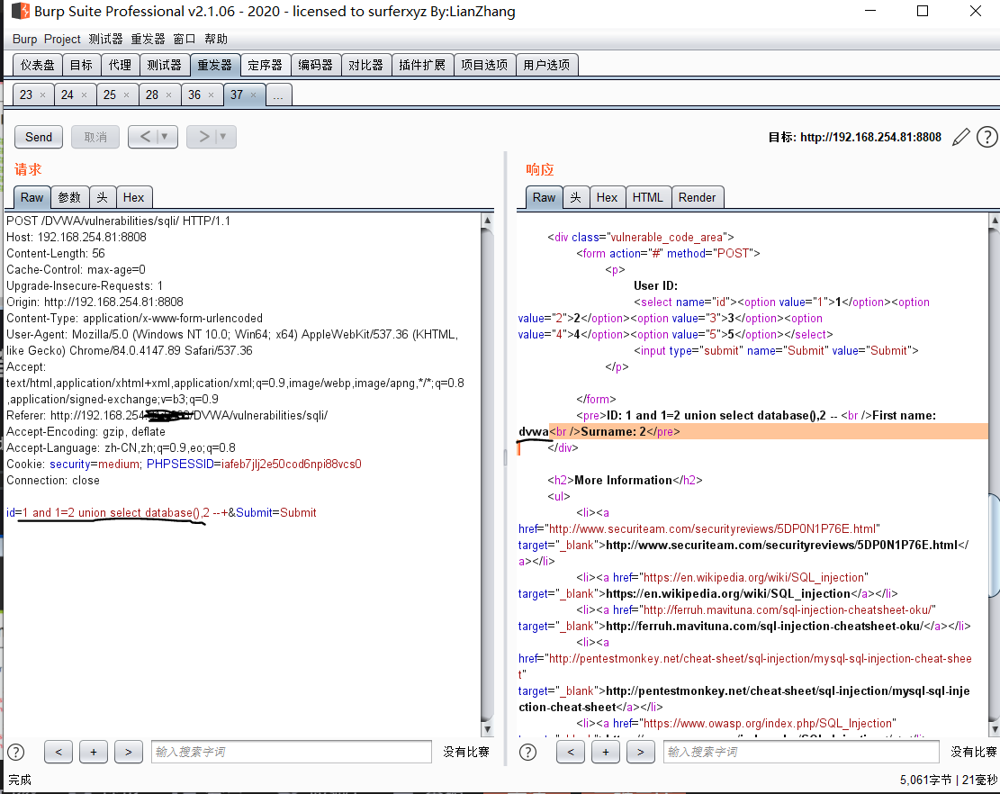The height and width of the screenshot is (794, 1000).
Task: Switch to the 仪表盘 tab
Action: [38, 65]
